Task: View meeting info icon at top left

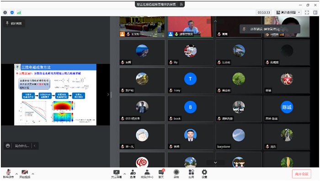Action: tap(5, 12)
